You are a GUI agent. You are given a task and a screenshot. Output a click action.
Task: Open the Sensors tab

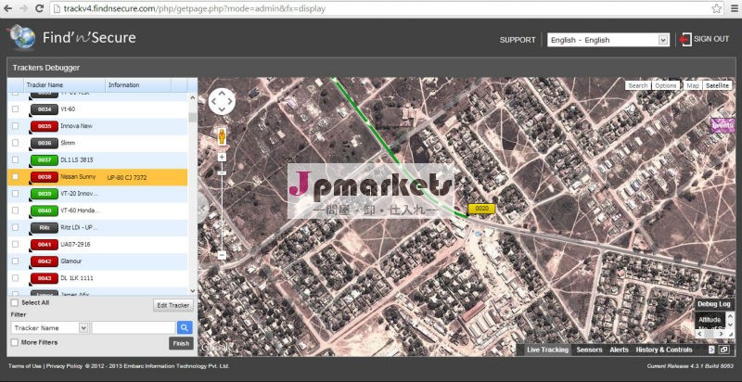point(589,350)
